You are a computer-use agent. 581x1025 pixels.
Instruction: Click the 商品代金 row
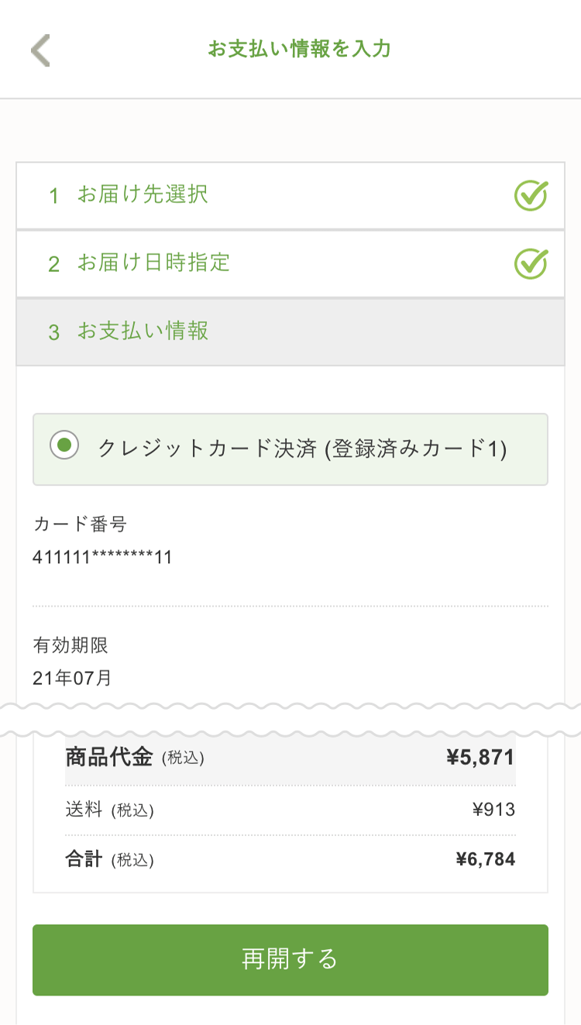click(290, 758)
